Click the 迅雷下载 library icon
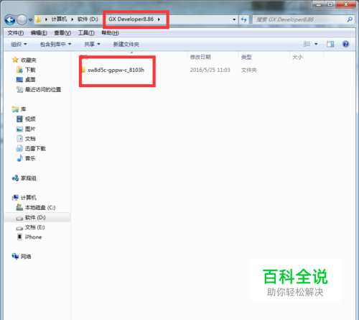359x320 pixels. coord(19,148)
